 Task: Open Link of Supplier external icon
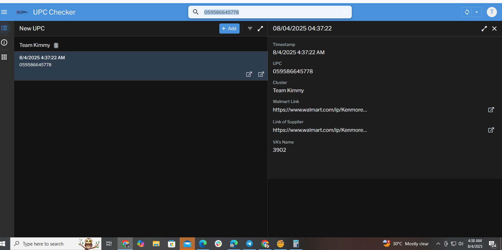pyautogui.click(x=491, y=130)
